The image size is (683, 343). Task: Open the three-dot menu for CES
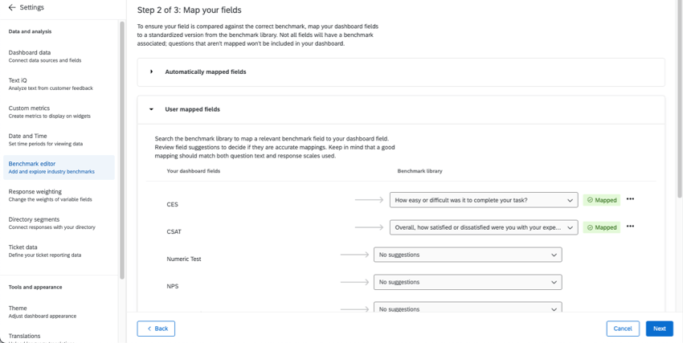point(630,199)
